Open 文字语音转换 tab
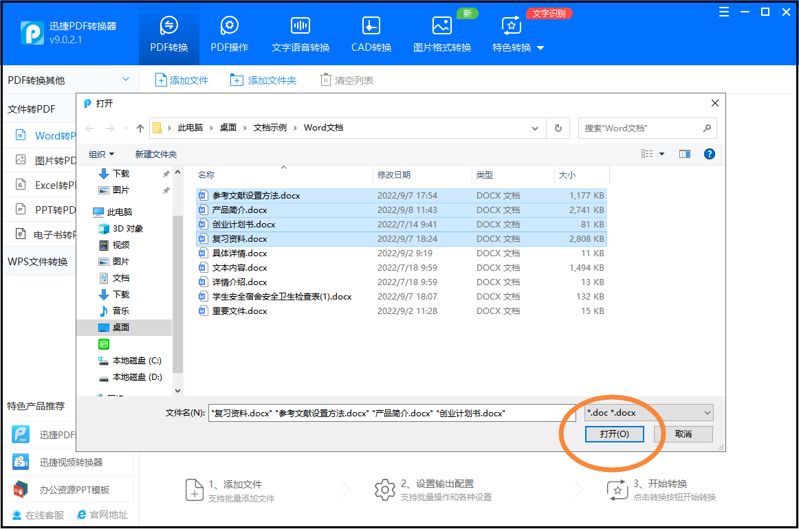The width and height of the screenshot is (799, 529). tap(300, 34)
